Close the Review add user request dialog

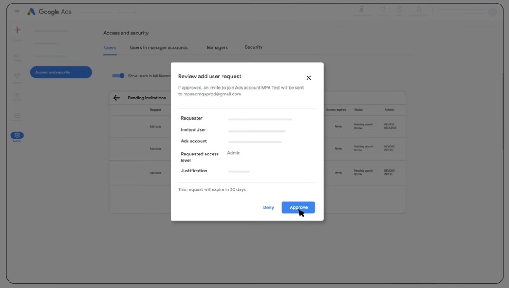(x=308, y=77)
